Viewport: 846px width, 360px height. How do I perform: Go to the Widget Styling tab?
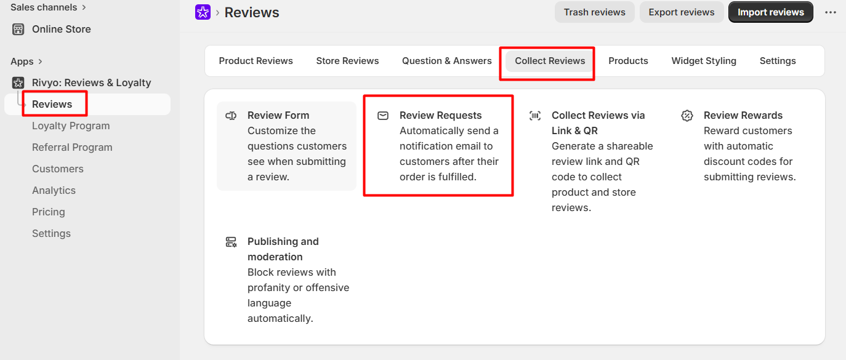coord(704,61)
